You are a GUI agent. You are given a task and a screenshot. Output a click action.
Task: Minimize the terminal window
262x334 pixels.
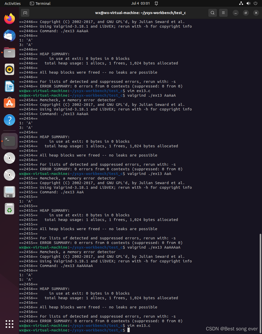(236, 13)
